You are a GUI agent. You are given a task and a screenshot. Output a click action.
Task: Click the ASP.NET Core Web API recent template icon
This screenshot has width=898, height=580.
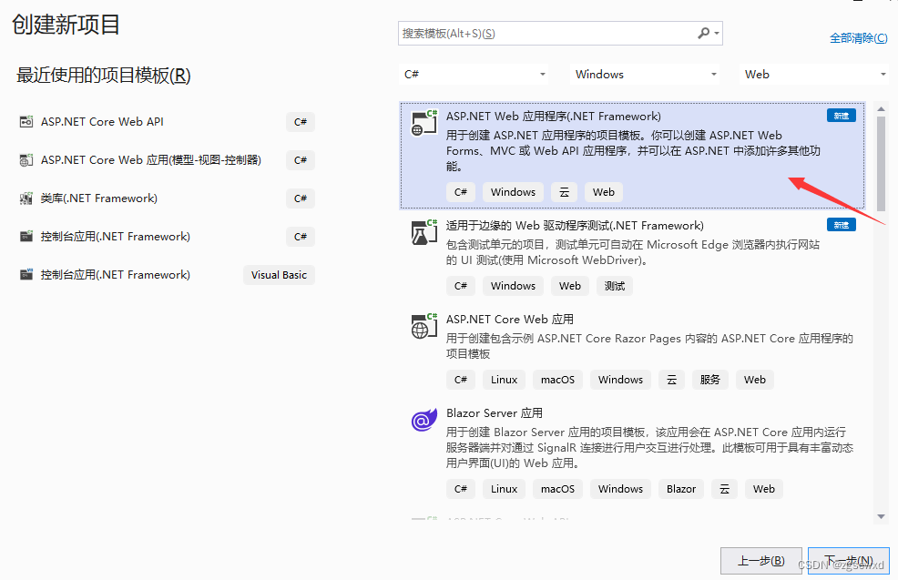click(26, 121)
